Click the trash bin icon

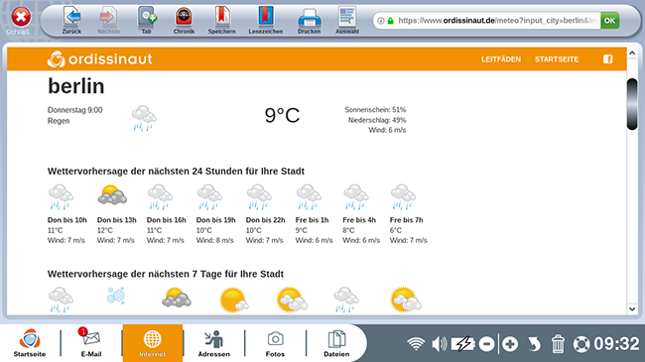click(558, 344)
